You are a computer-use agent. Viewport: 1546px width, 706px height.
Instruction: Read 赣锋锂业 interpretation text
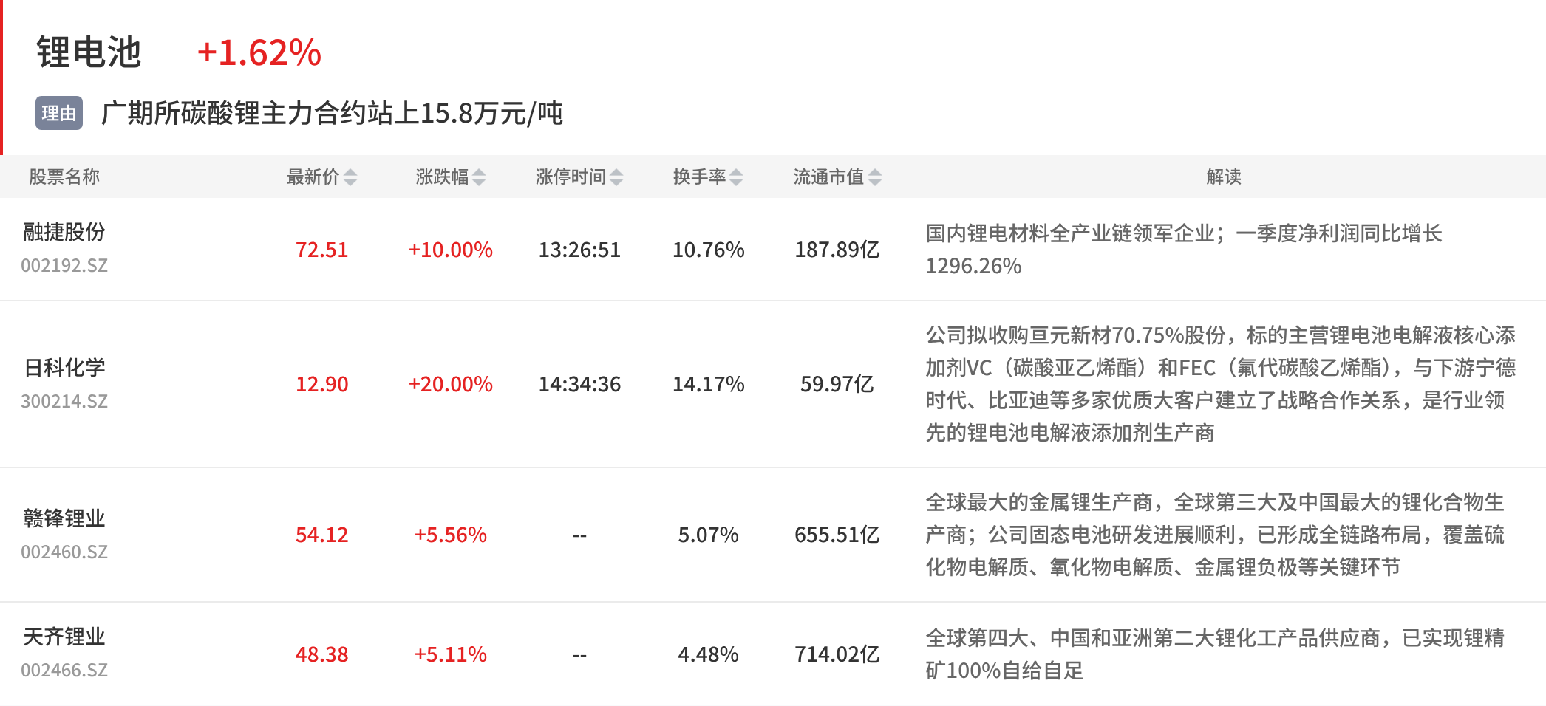click(1215, 535)
